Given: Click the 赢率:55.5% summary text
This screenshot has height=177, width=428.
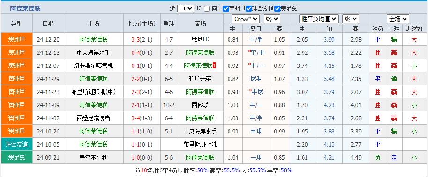Looking at the screenshot, I should [x=225, y=170].
